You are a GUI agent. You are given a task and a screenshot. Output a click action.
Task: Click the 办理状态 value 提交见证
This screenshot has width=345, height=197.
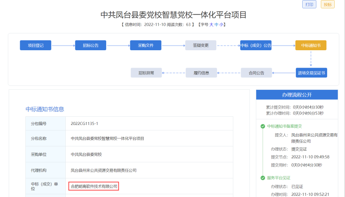tap(299, 149)
